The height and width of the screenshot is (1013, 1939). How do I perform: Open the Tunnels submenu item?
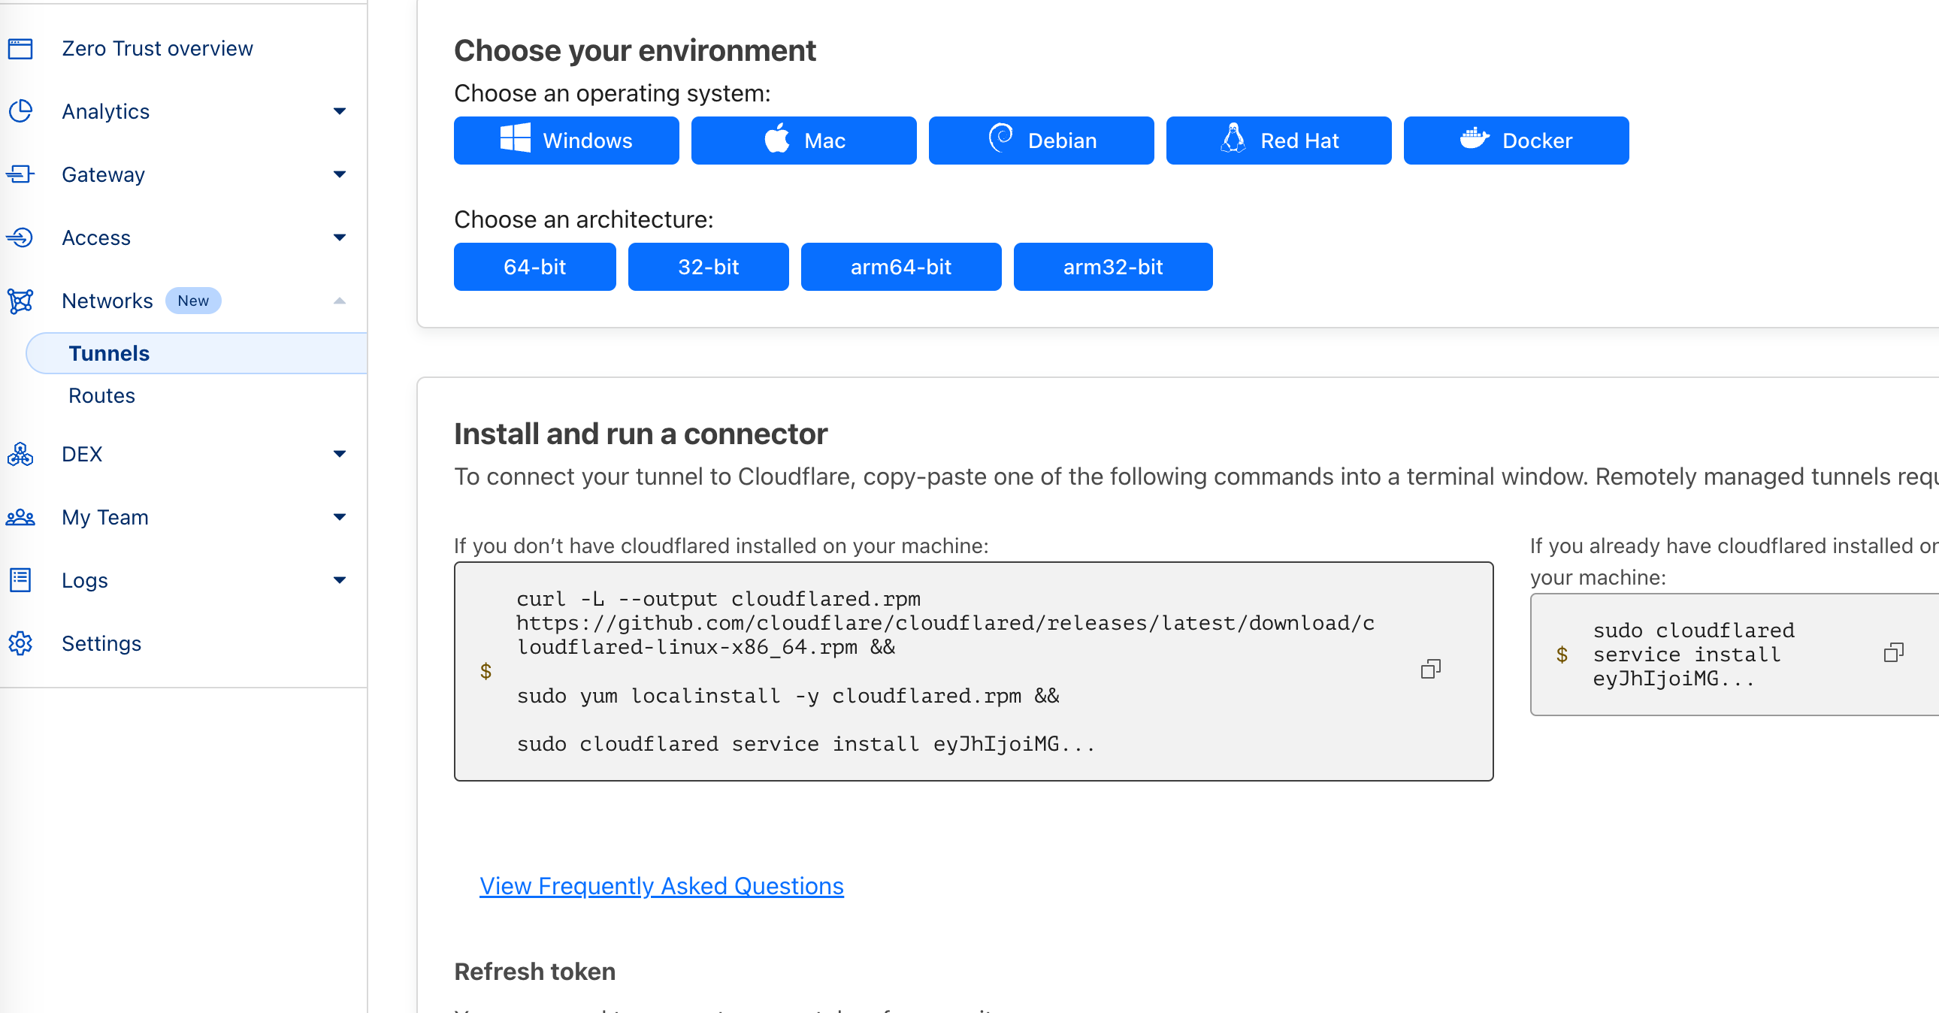pos(109,354)
